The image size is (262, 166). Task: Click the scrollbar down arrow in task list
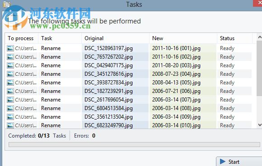point(259,125)
